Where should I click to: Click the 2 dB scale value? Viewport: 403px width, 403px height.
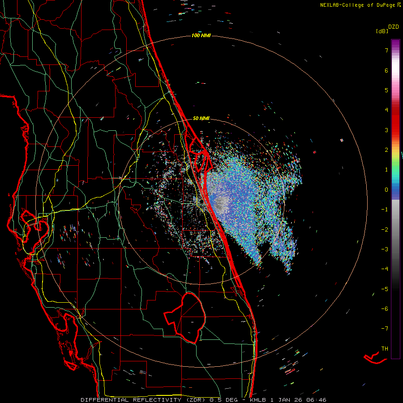pyautogui.click(x=386, y=150)
